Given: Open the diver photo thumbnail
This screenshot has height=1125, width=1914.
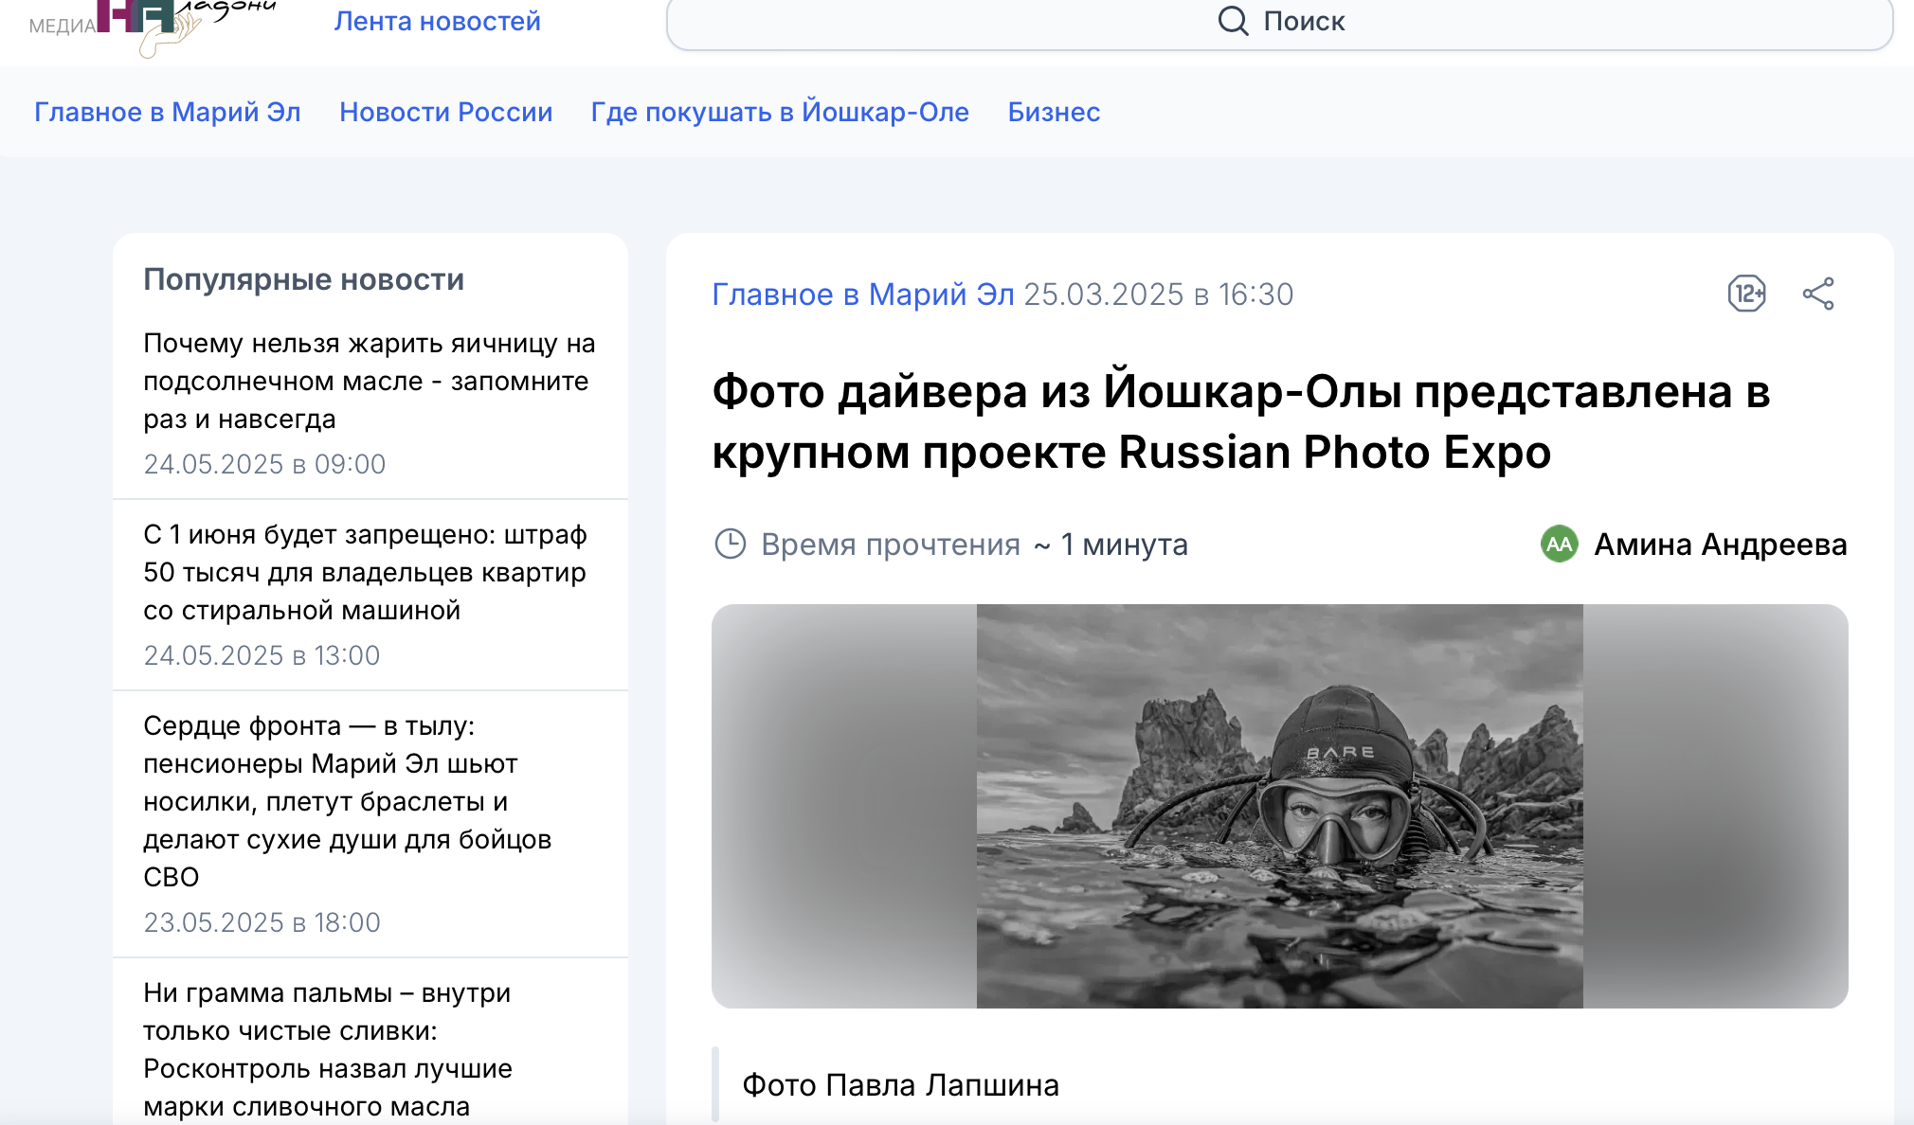Looking at the screenshot, I should click(1279, 806).
